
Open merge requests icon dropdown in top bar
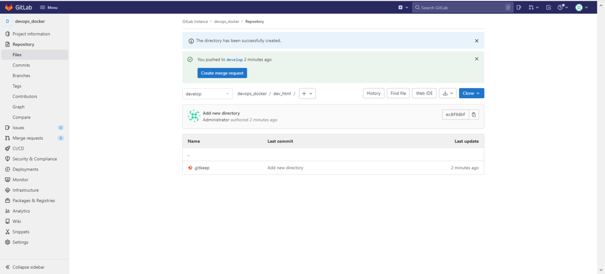pyautogui.click(x=533, y=8)
